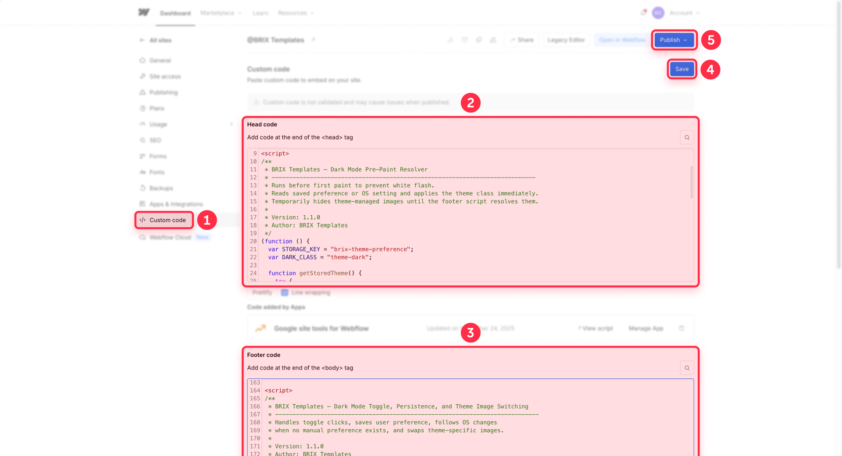Open the Fonts settings section
This screenshot has height=456, width=842.
157,172
